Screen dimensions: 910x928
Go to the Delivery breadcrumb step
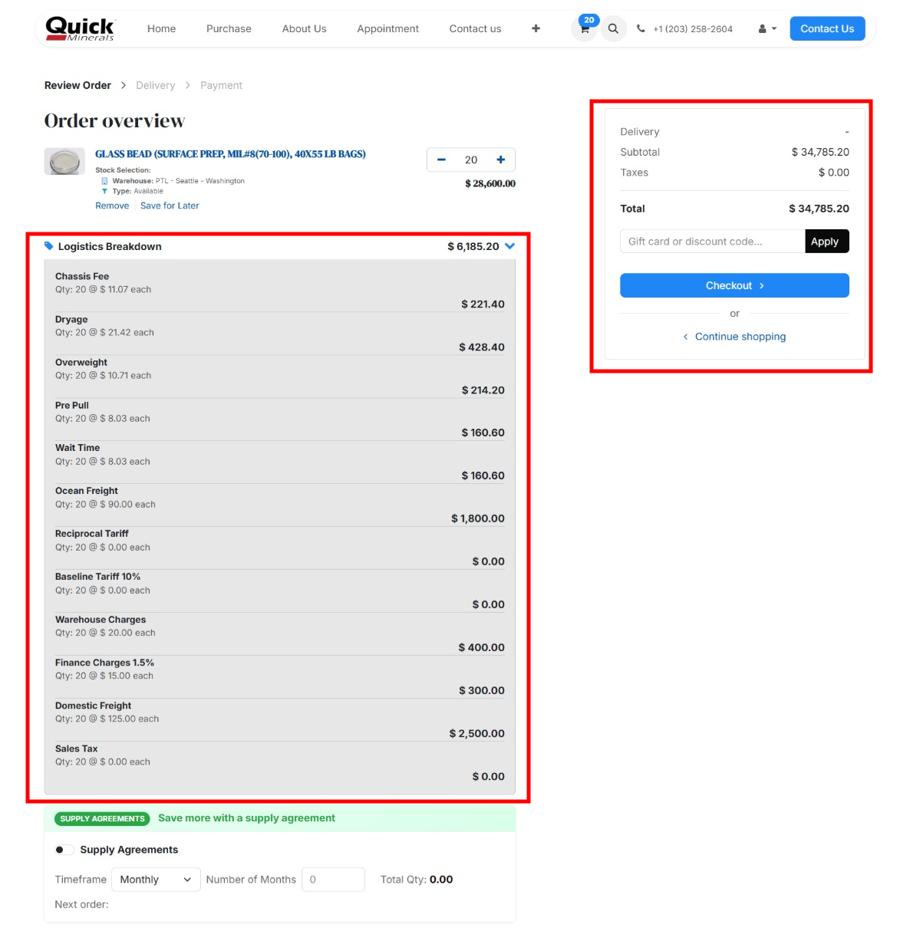click(156, 85)
